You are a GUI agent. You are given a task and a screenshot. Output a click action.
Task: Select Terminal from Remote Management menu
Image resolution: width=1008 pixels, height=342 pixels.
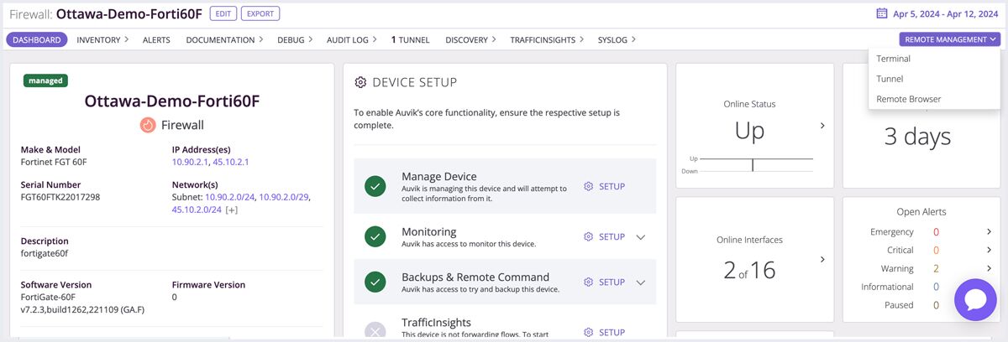pyautogui.click(x=893, y=59)
